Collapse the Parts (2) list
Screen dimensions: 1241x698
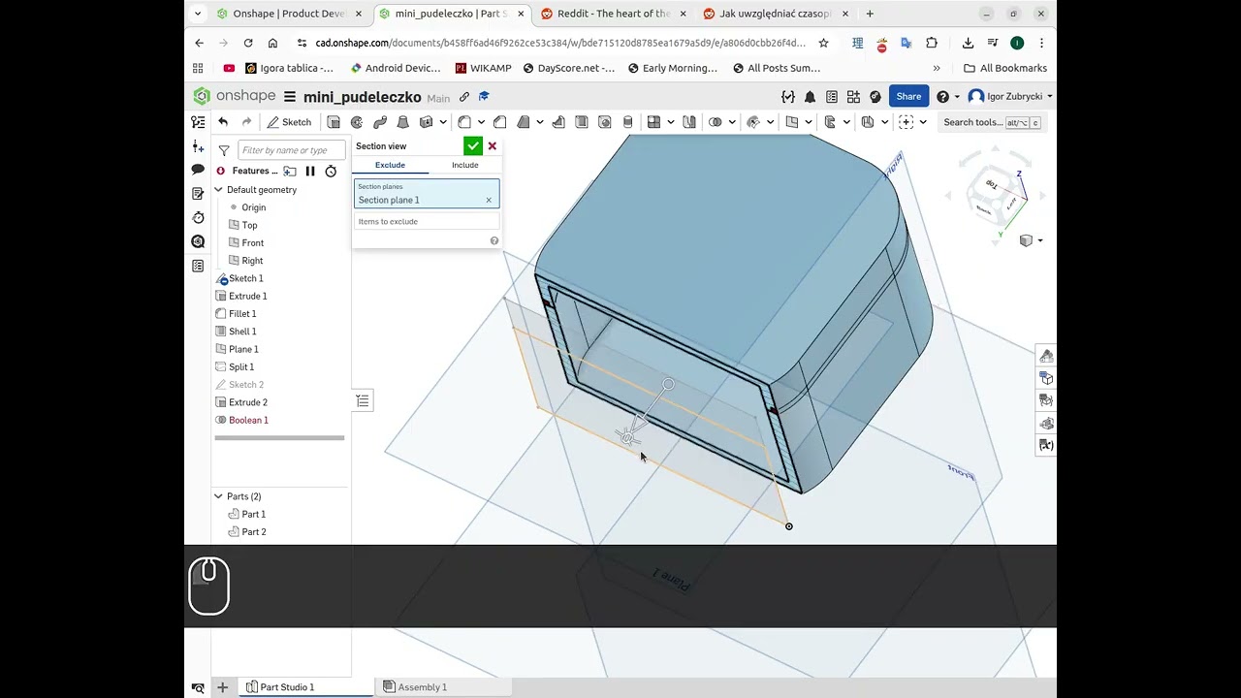click(218, 496)
